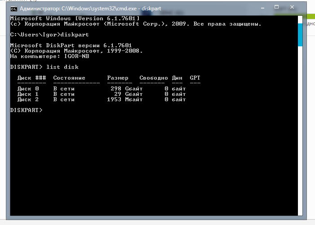Click the '0 байт' free value for Диск 2
Viewport: 315px width, 225px height.
(175, 99)
